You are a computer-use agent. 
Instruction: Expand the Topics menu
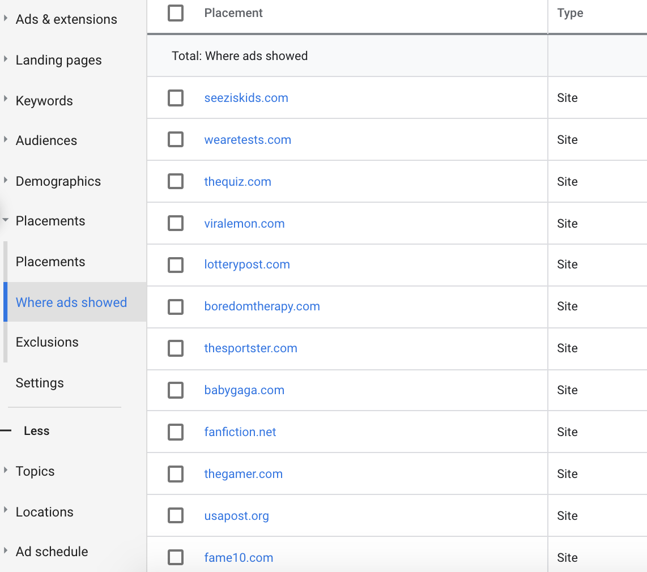click(x=6, y=470)
